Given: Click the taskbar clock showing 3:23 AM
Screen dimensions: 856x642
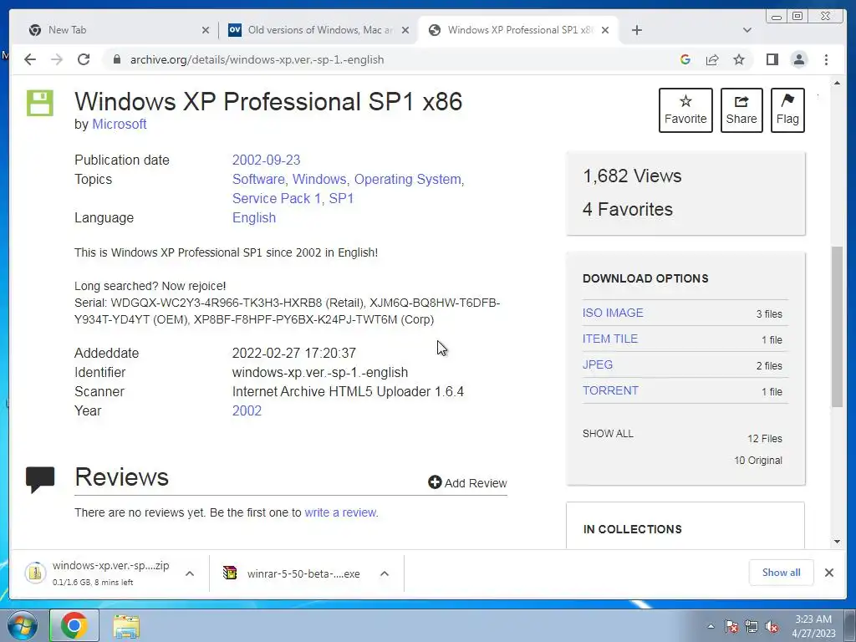Looking at the screenshot, I should click(x=813, y=625).
